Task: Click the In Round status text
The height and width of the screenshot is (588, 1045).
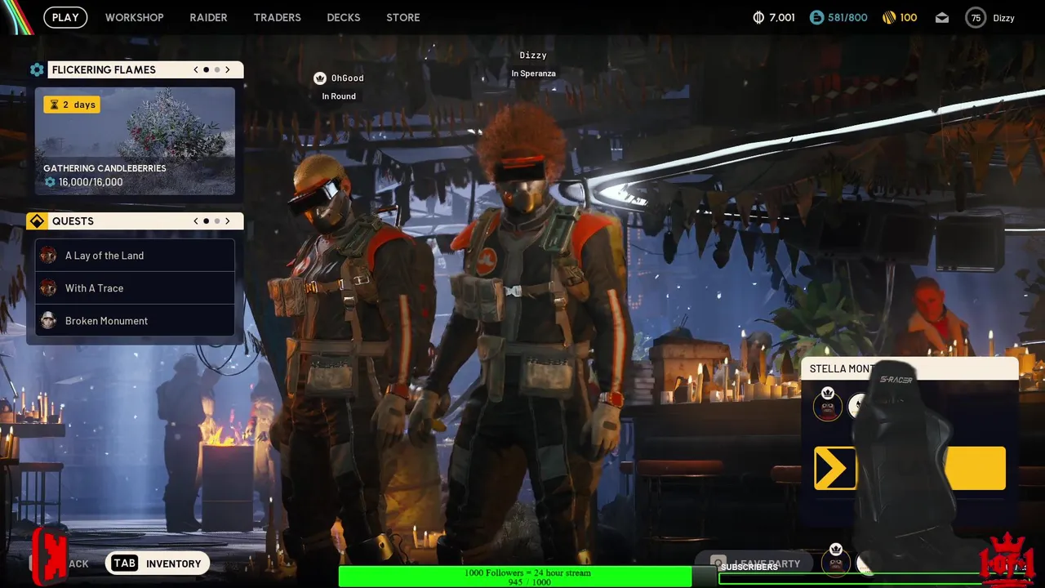Action: [339, 96]
